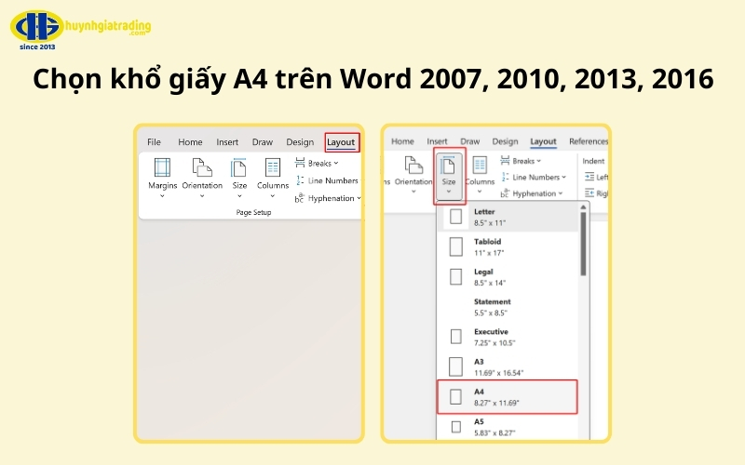Open Design tab in right panel

pyautogui.click(x=505, y=141)
